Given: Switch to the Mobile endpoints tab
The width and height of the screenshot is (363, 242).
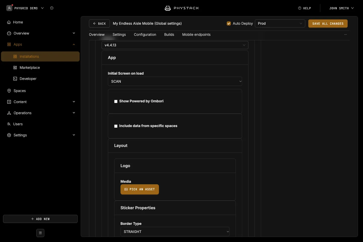Looking at the screenshot, I should click(x=196, y=35).
